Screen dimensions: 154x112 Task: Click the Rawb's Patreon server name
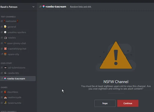(x=9, y=7)
